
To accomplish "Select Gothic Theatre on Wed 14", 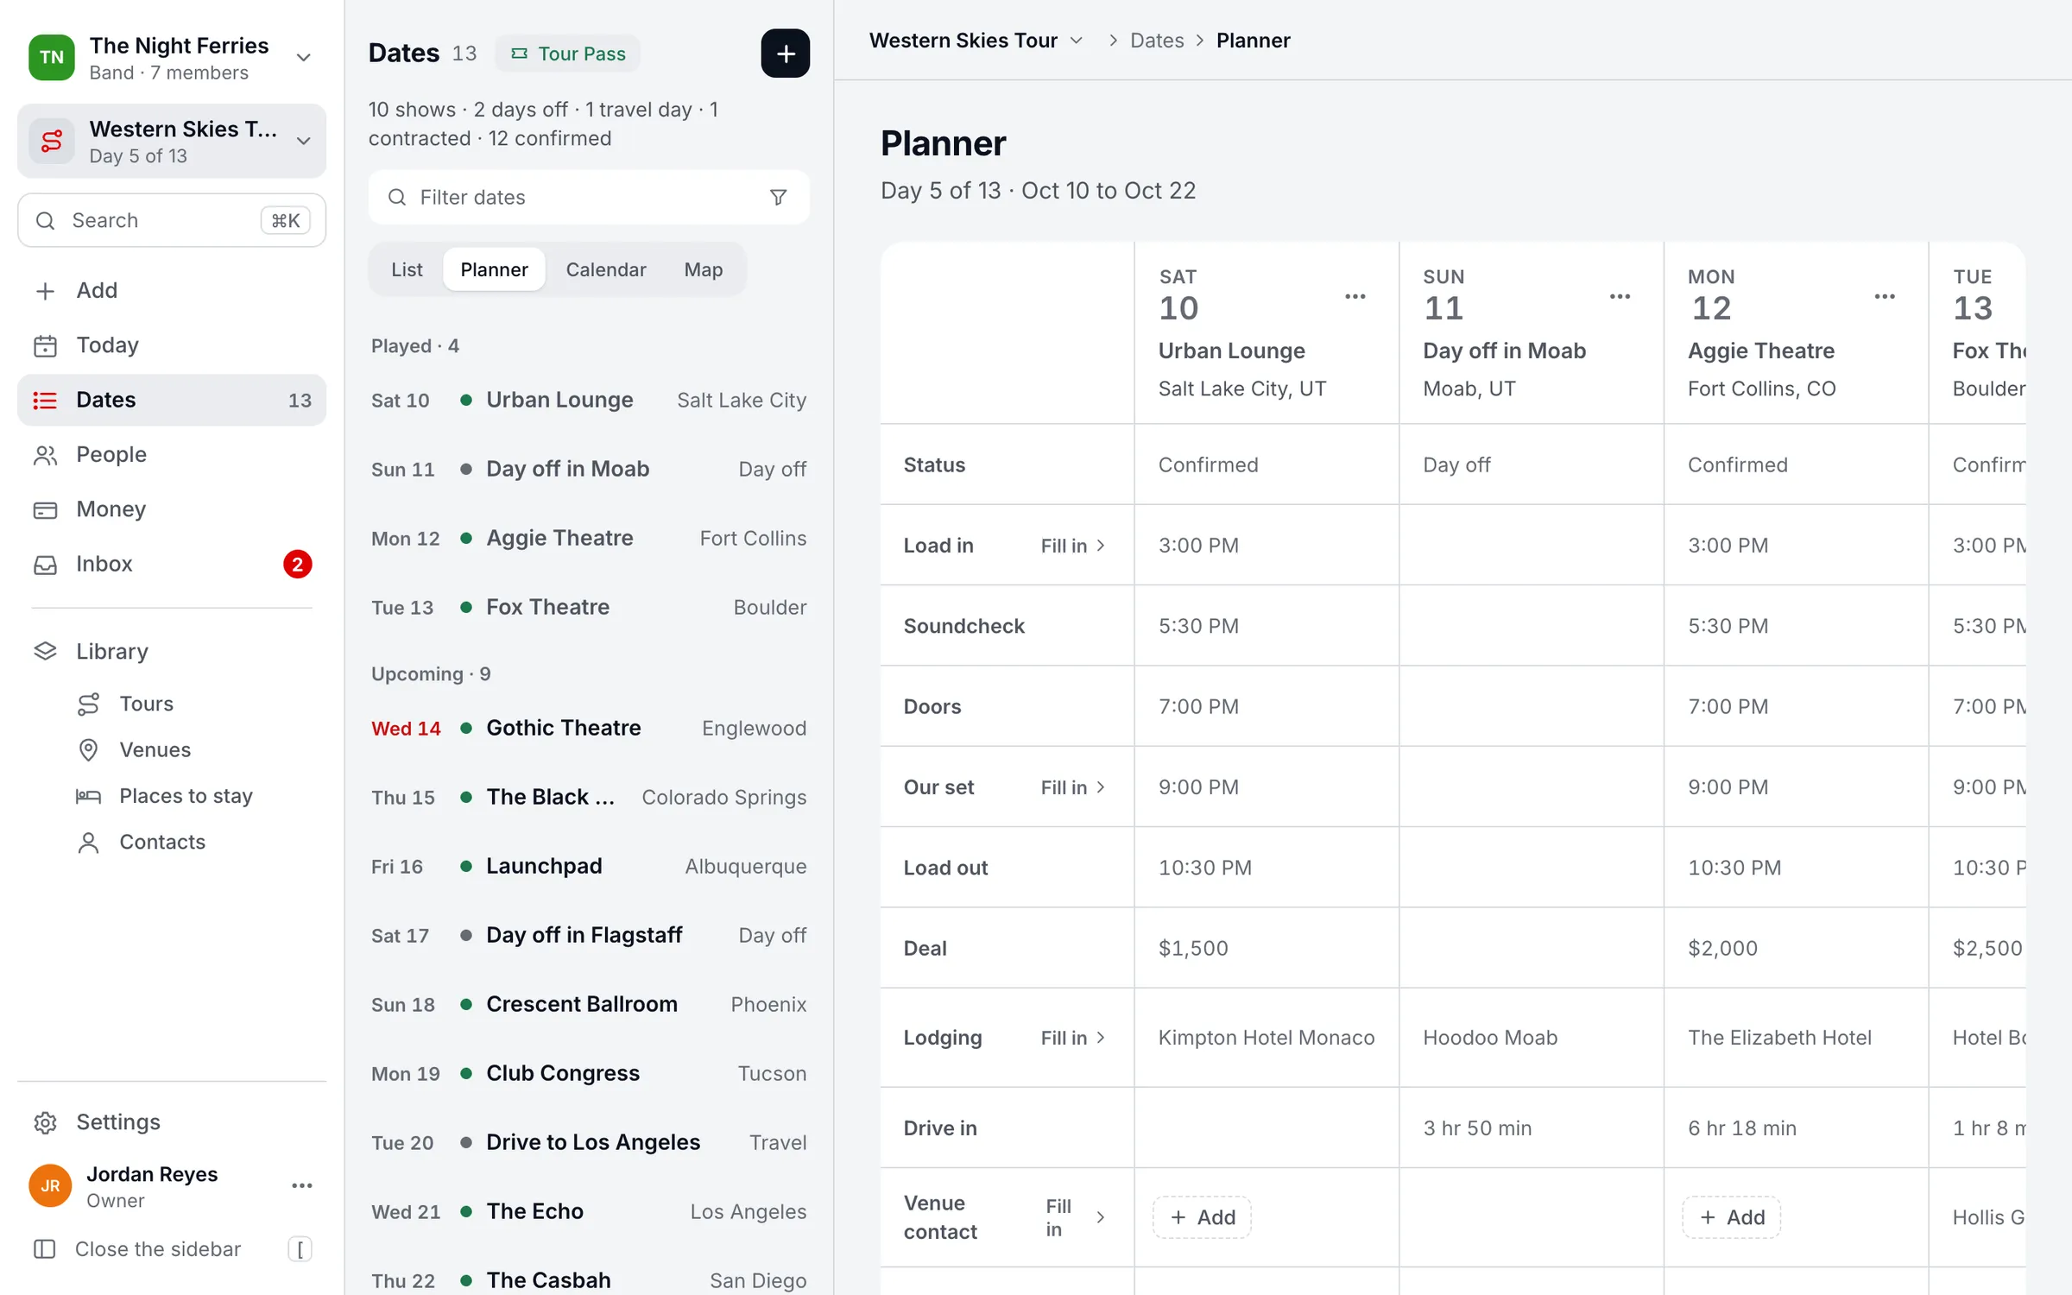I will [x=589, y=728].
